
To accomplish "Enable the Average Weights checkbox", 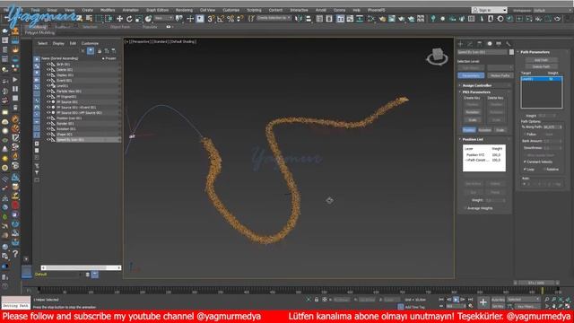I will 465,208.
